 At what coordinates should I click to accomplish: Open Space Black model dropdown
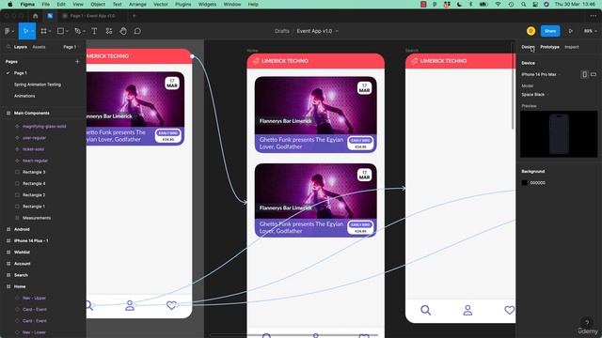tap(535, 94)
